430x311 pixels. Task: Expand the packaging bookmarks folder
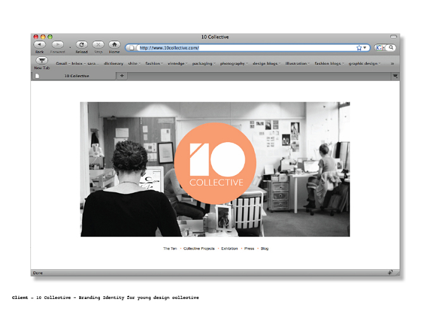coord(204,63)
